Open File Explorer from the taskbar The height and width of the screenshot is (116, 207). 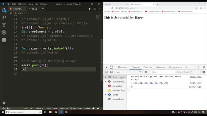tap(50, 112)
